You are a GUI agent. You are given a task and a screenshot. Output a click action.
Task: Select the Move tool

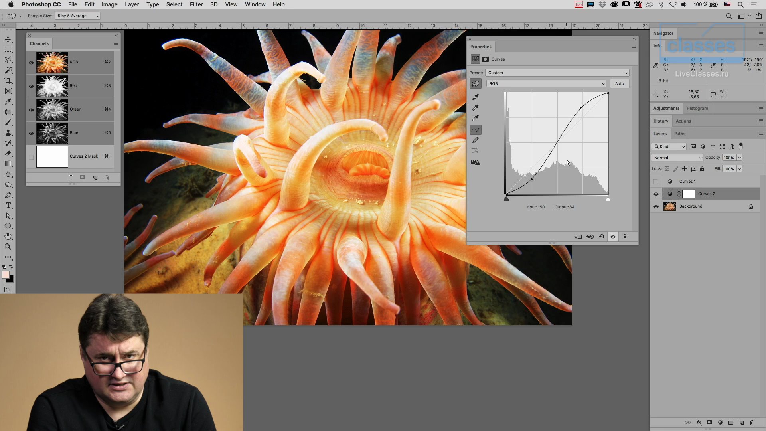8,39
